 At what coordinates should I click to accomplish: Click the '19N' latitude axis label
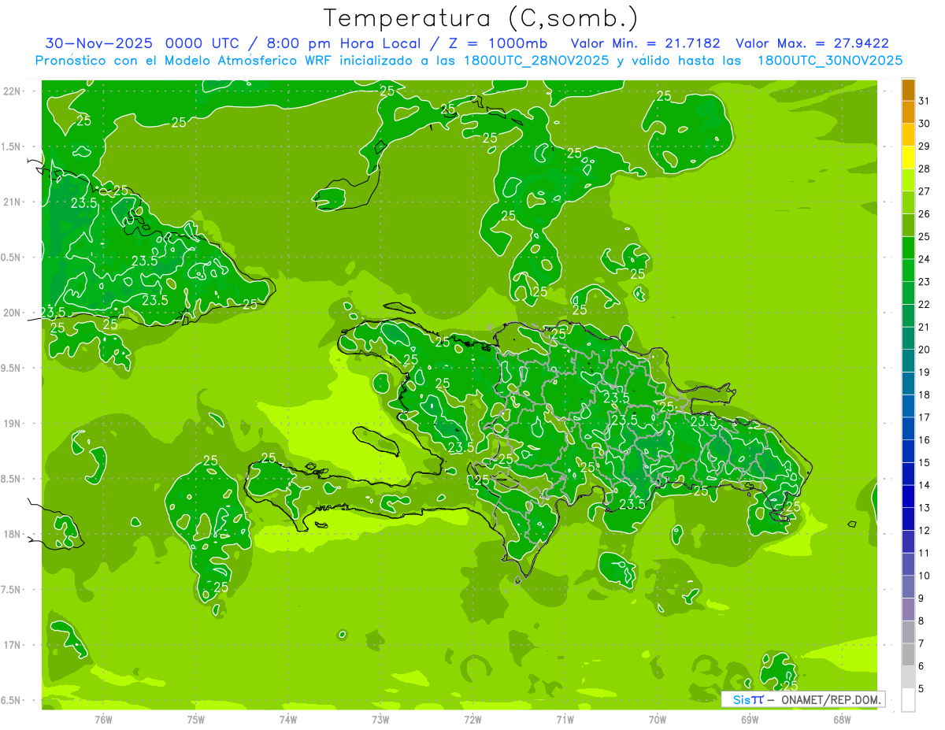[11, 424]
